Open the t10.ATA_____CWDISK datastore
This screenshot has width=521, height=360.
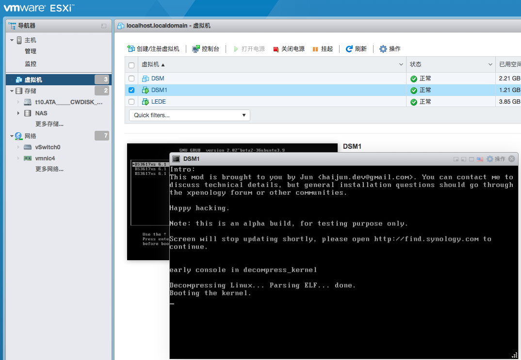[69, 102]
